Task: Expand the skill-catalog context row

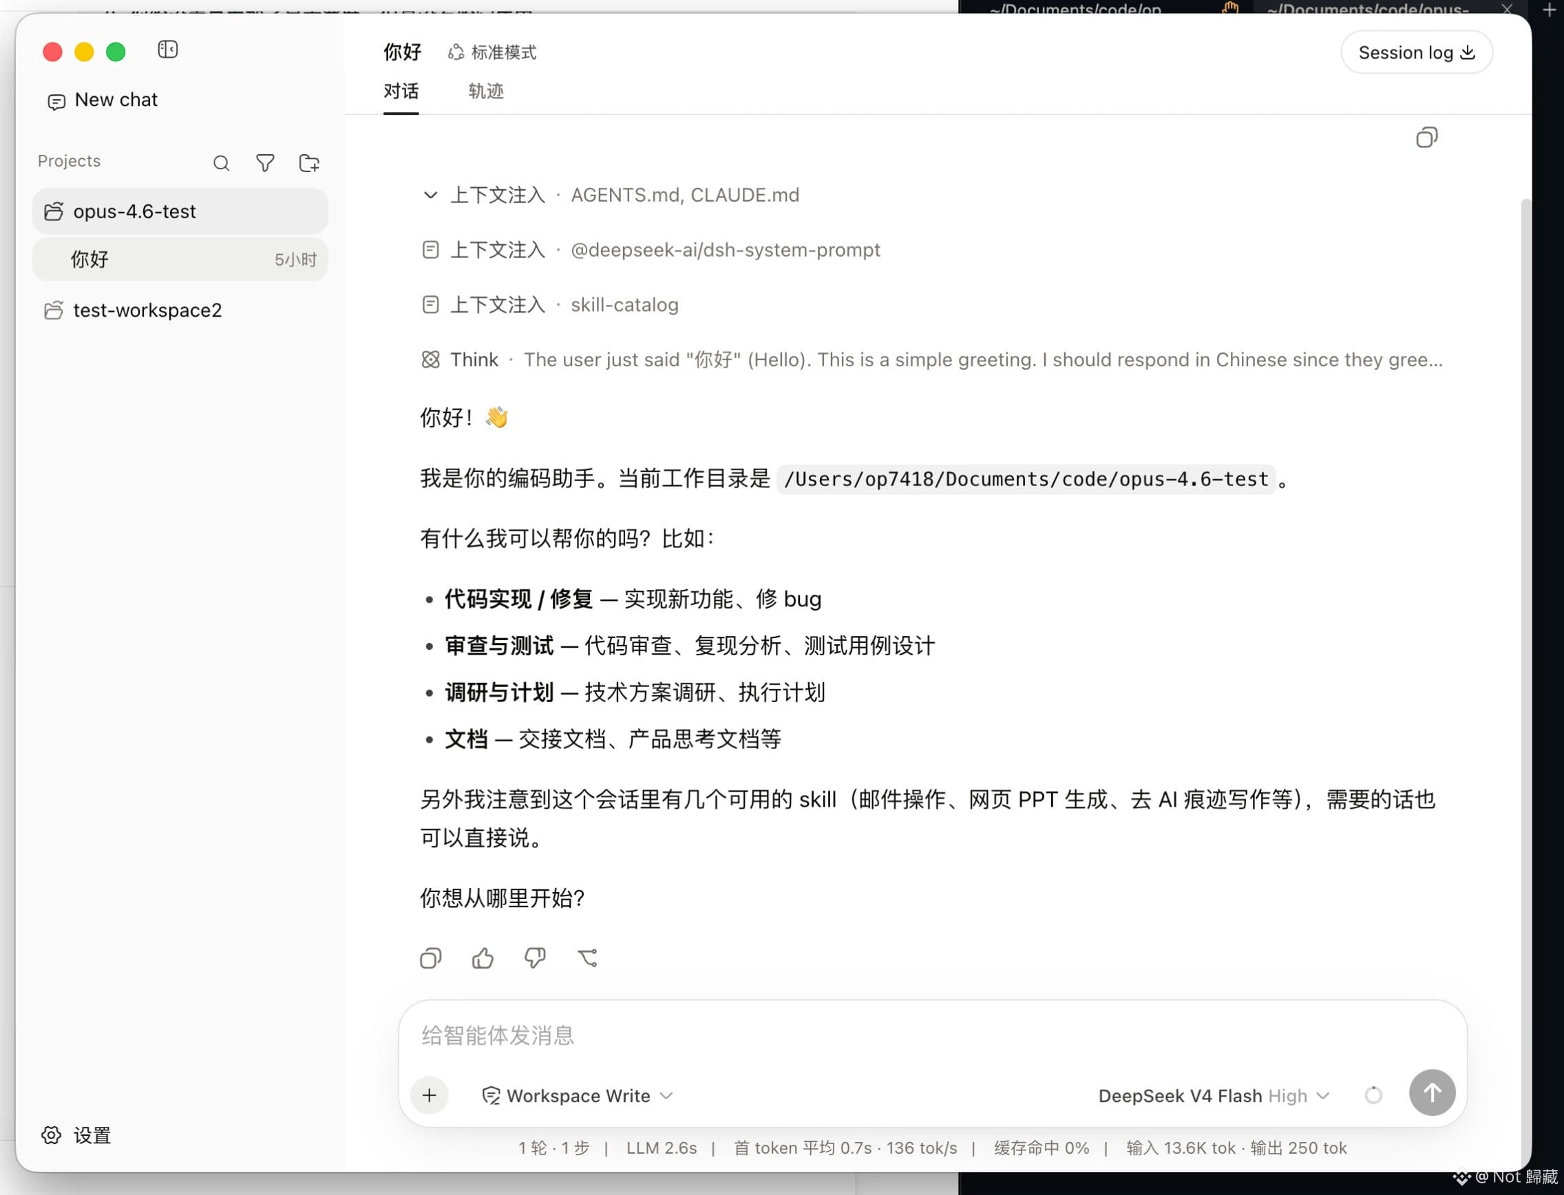Action: 550,304
